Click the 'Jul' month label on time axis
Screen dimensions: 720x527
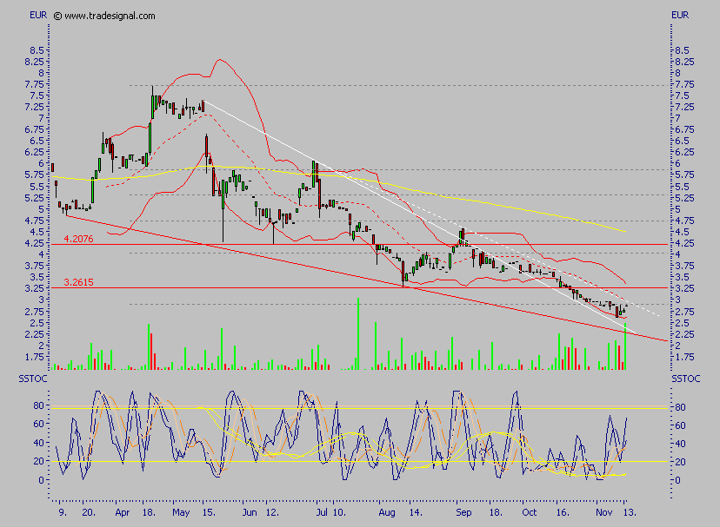tap(323, 512)
